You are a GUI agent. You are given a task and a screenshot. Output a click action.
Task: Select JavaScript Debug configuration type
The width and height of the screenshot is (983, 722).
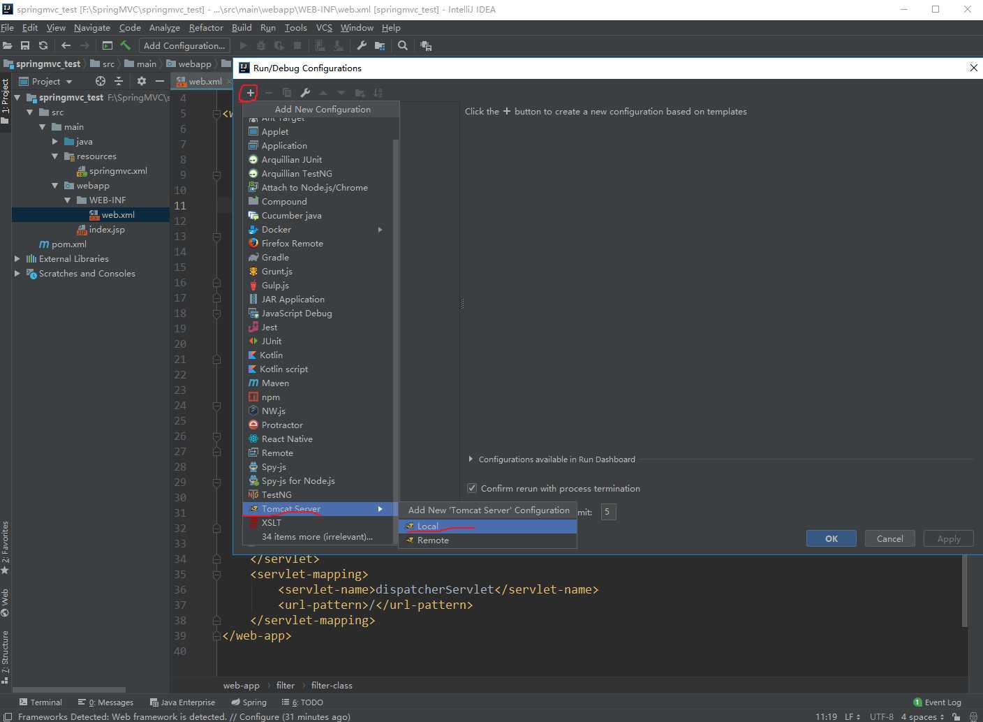[x=318, y=314]
